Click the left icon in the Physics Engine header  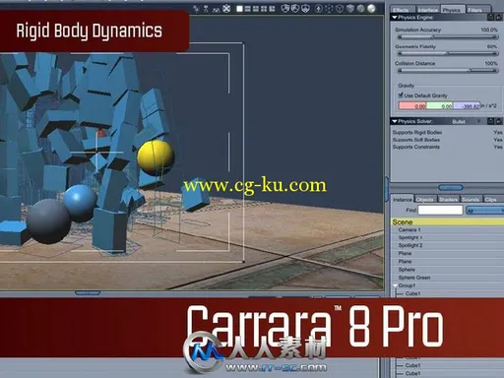(x=490, y=17)
